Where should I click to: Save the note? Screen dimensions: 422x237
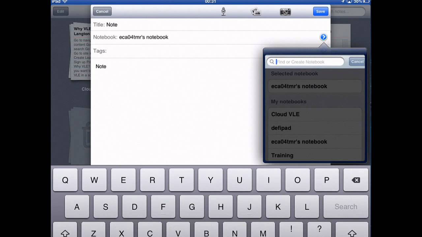(320, 11)
